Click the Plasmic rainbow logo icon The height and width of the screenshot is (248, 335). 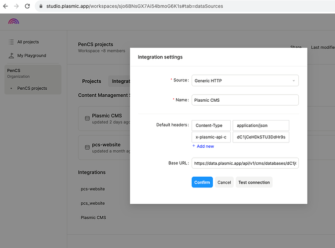(x=14, y=22)
